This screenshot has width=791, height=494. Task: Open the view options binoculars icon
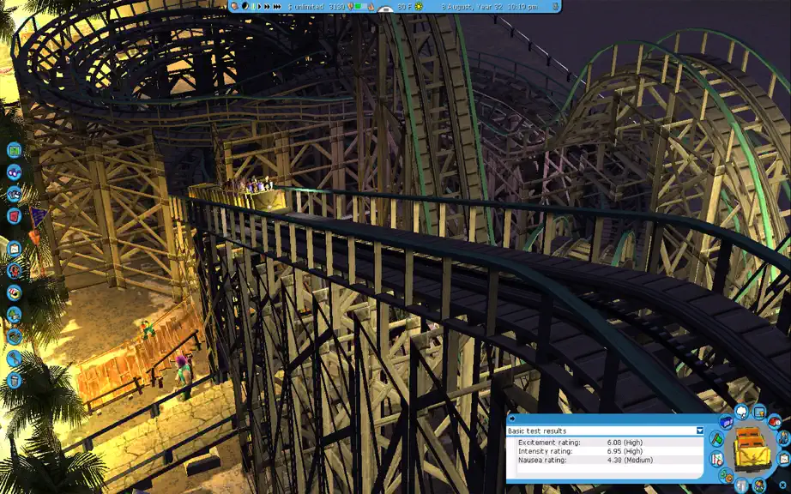[14, 172]
